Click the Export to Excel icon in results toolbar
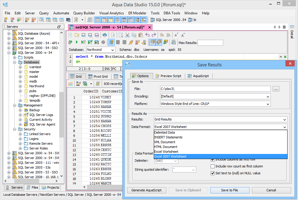298x200 pixels. click(x=85, y=84)
